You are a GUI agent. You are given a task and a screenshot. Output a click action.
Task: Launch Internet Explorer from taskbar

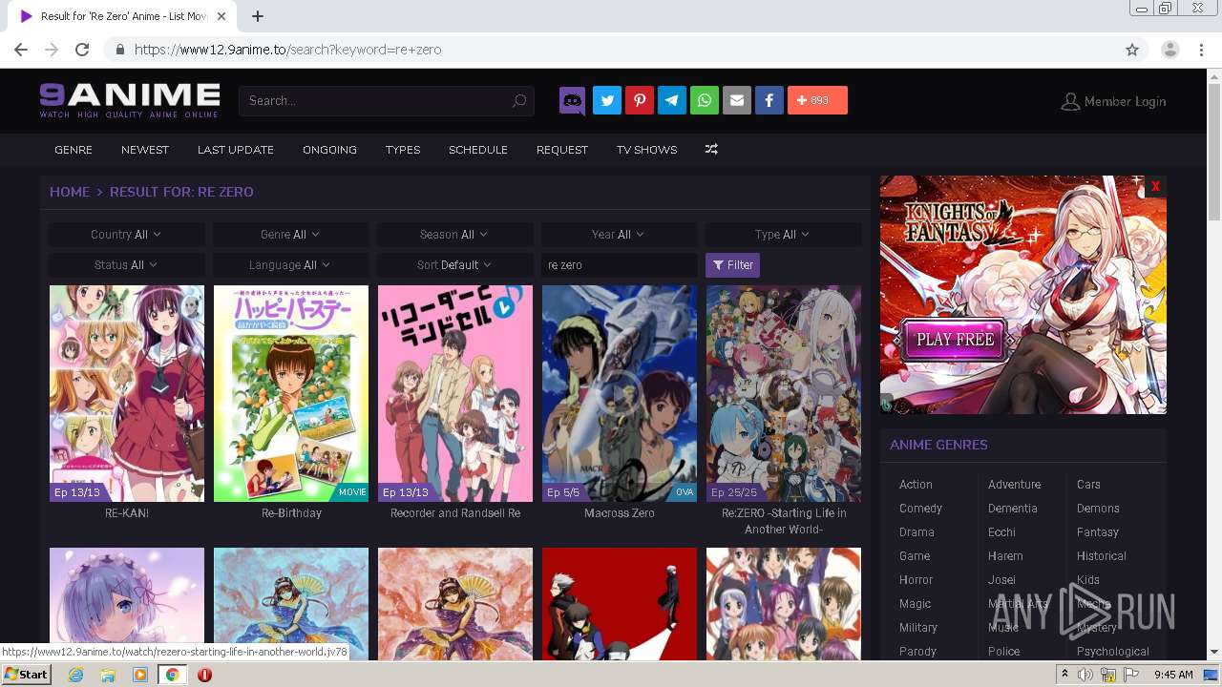pos(75,675)
